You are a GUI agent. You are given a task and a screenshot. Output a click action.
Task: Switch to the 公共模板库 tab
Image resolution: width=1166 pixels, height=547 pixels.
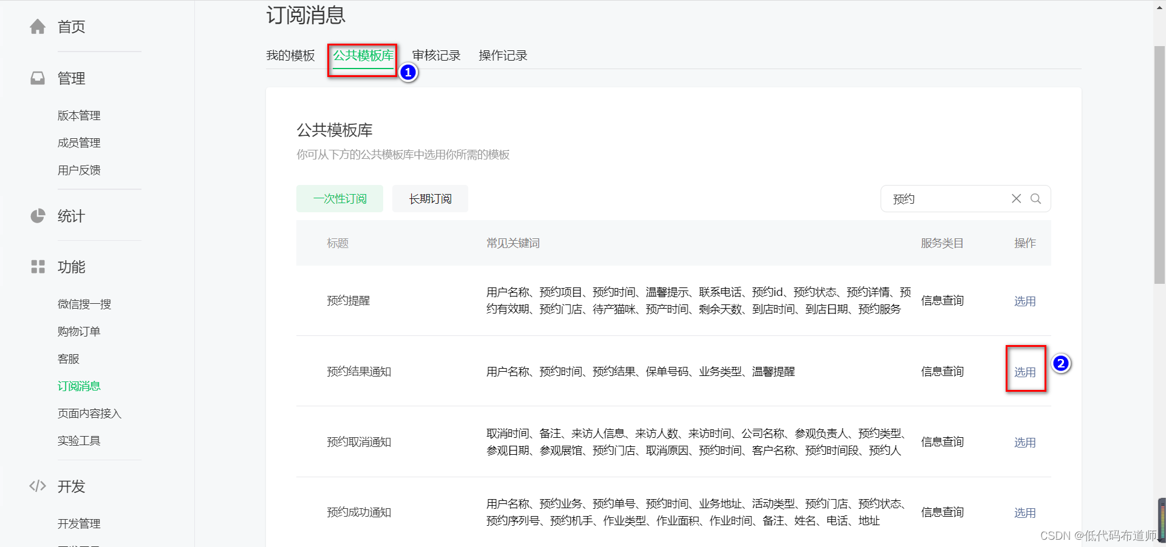coord(363,55)
